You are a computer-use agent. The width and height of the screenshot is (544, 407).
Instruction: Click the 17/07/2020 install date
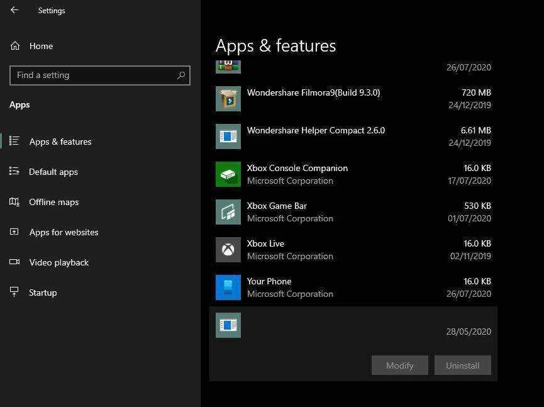click(x=469, y=181)
